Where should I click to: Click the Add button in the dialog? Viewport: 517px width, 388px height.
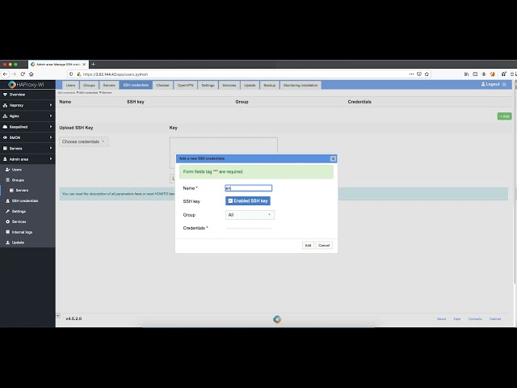[308, 246]
